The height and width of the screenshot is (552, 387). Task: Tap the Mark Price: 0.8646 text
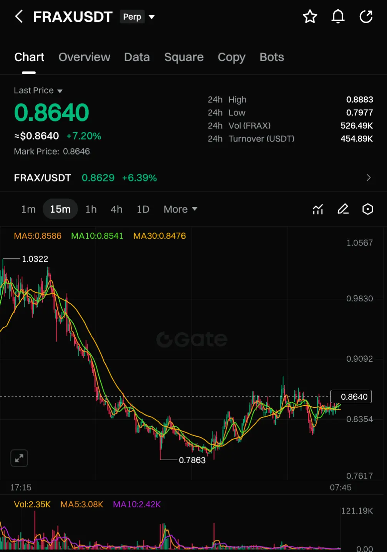point(52,151)
